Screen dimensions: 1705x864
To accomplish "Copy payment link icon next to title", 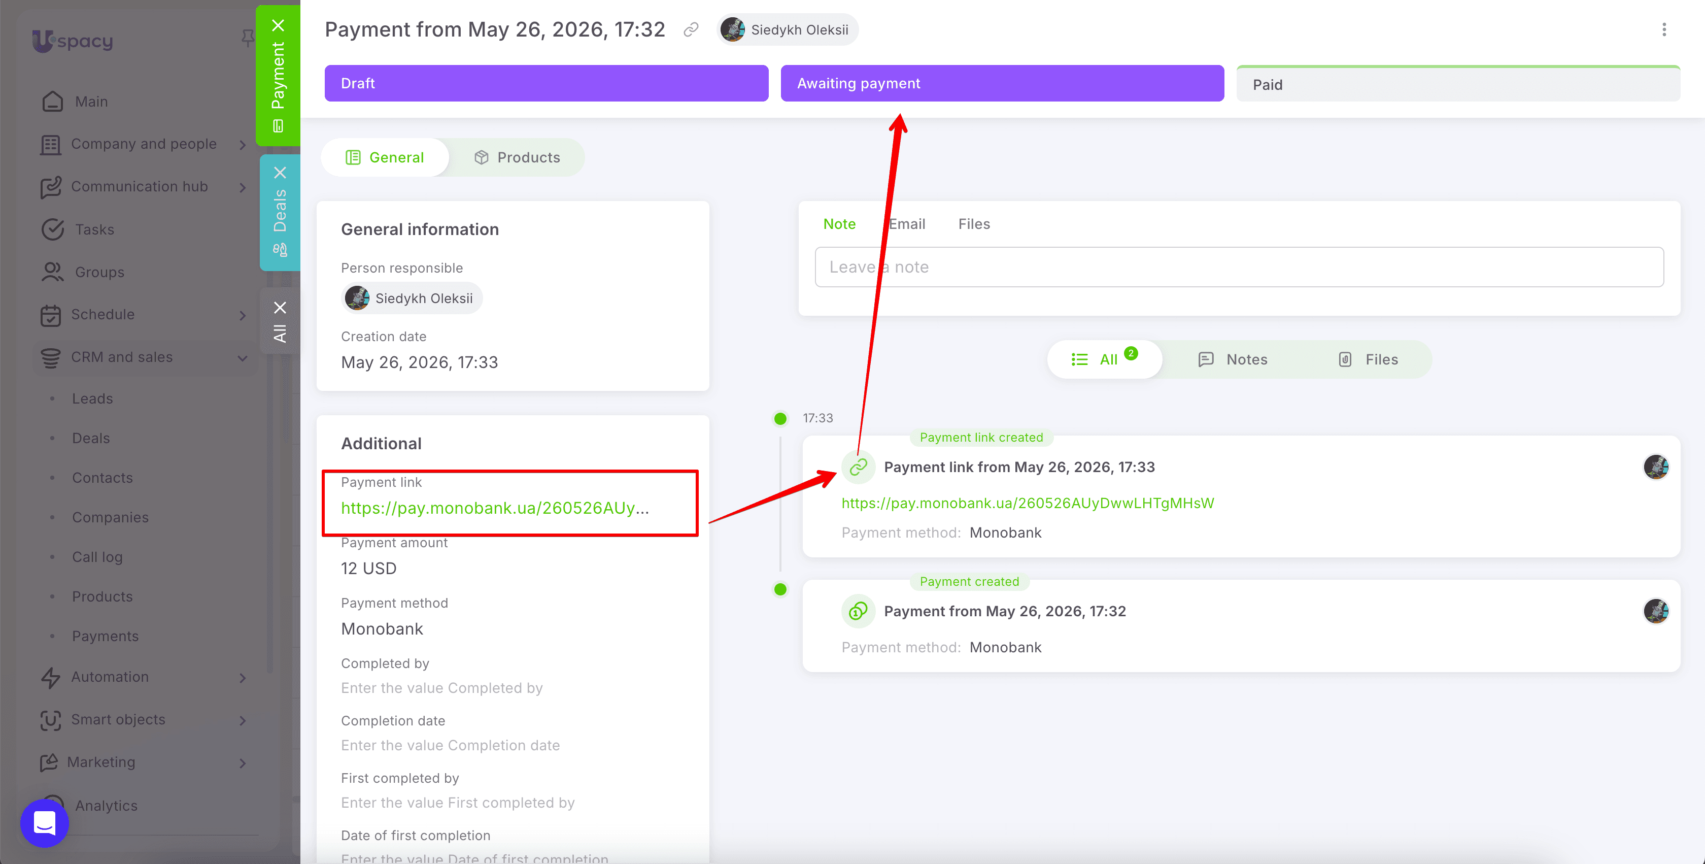I will click(691, 30).
